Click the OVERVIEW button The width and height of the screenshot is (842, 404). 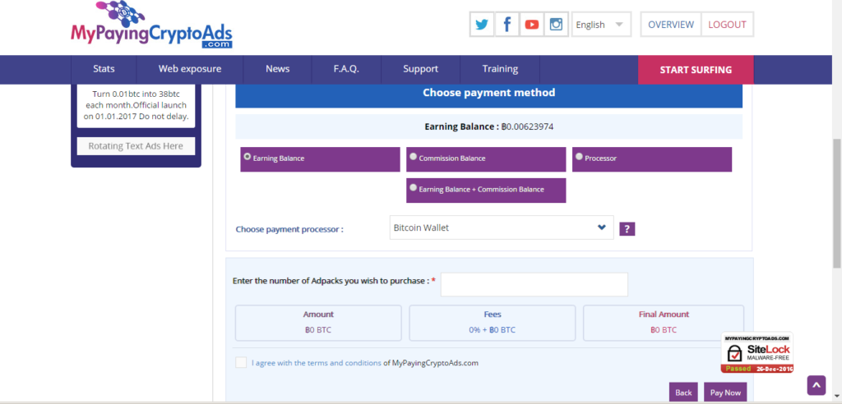pyautogui.click(x=671, y=25)
